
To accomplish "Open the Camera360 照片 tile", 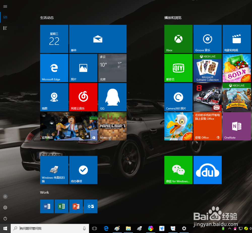I will 178,97.
